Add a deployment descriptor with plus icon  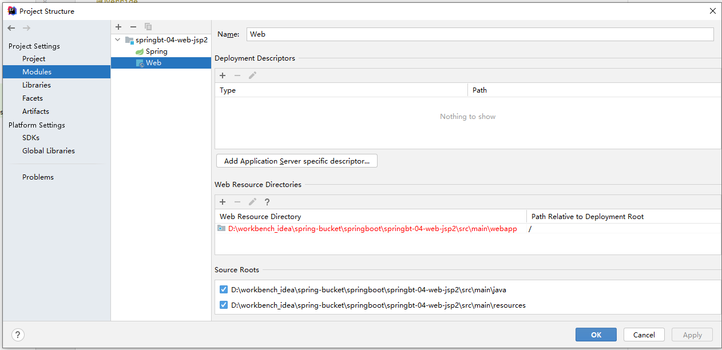coord(223,75)
